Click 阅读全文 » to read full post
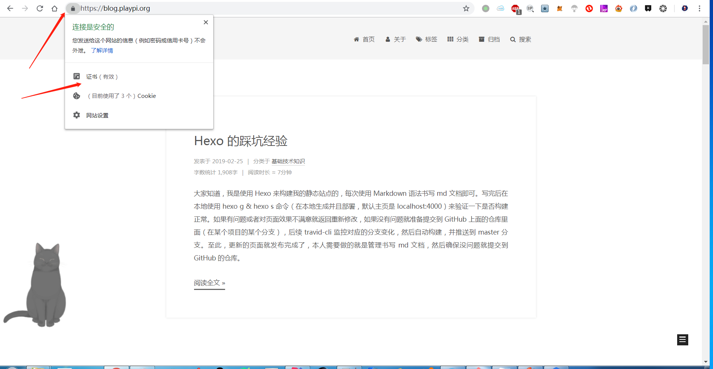Viewport: 713px width, 369px height. [210, 283]
